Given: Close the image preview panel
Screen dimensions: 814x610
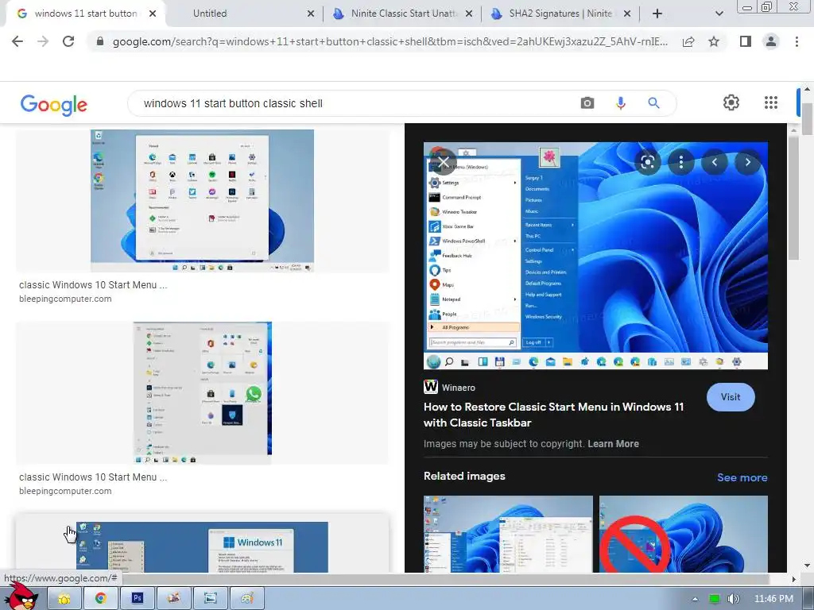Looking at the screenshot, I should 444,162.
